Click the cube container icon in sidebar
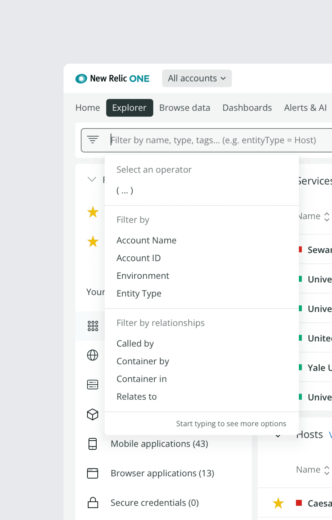 pyautogui.click(x=93, y=414)
